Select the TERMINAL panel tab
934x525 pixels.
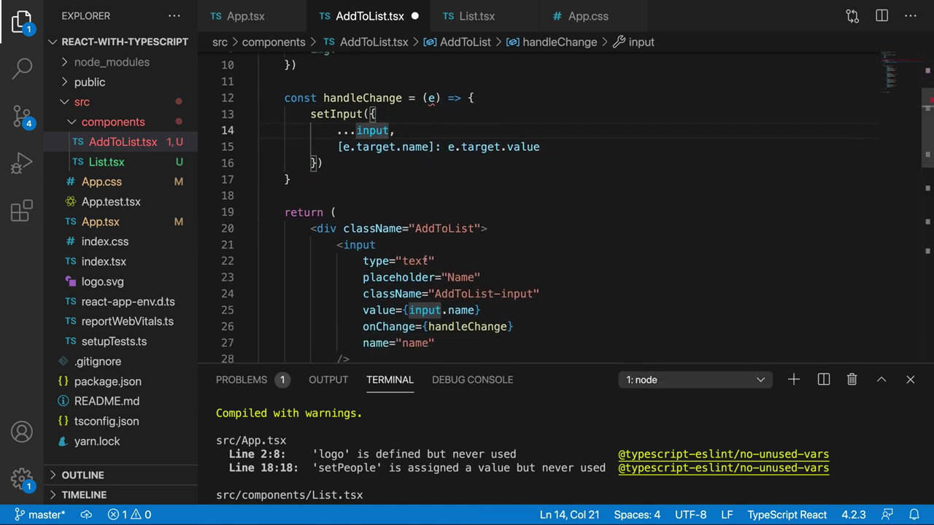390,379
